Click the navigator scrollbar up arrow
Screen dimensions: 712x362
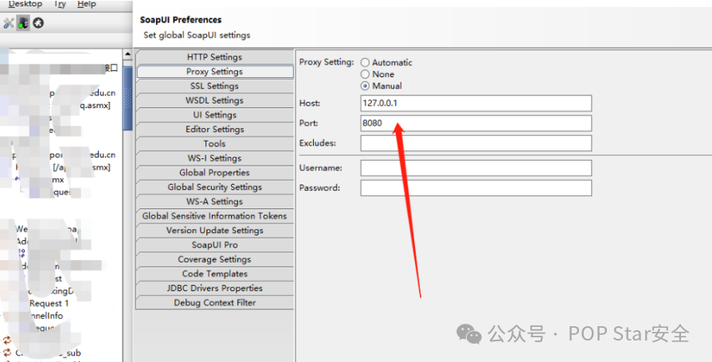click(127, 55)
